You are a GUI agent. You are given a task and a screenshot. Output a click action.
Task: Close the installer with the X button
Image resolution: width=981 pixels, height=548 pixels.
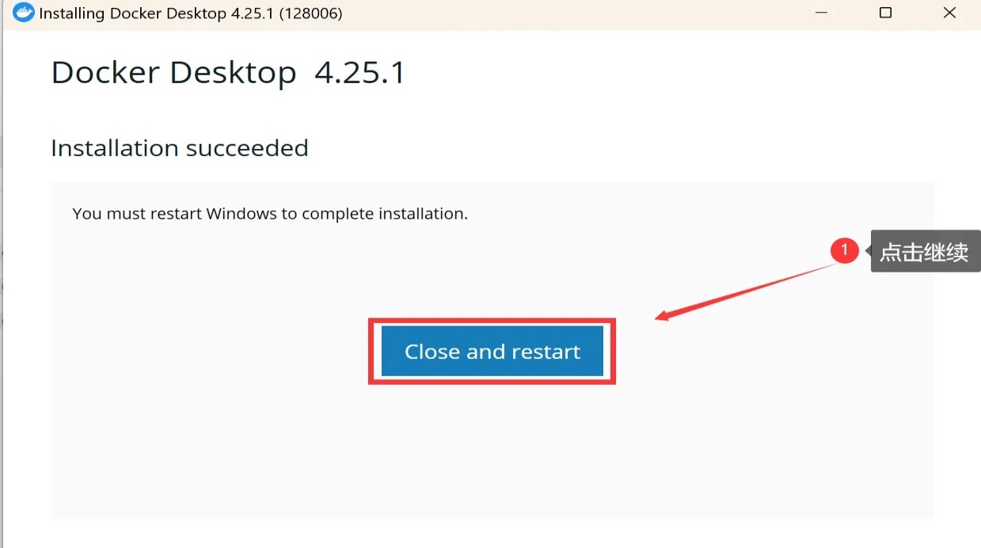[949, 13]
